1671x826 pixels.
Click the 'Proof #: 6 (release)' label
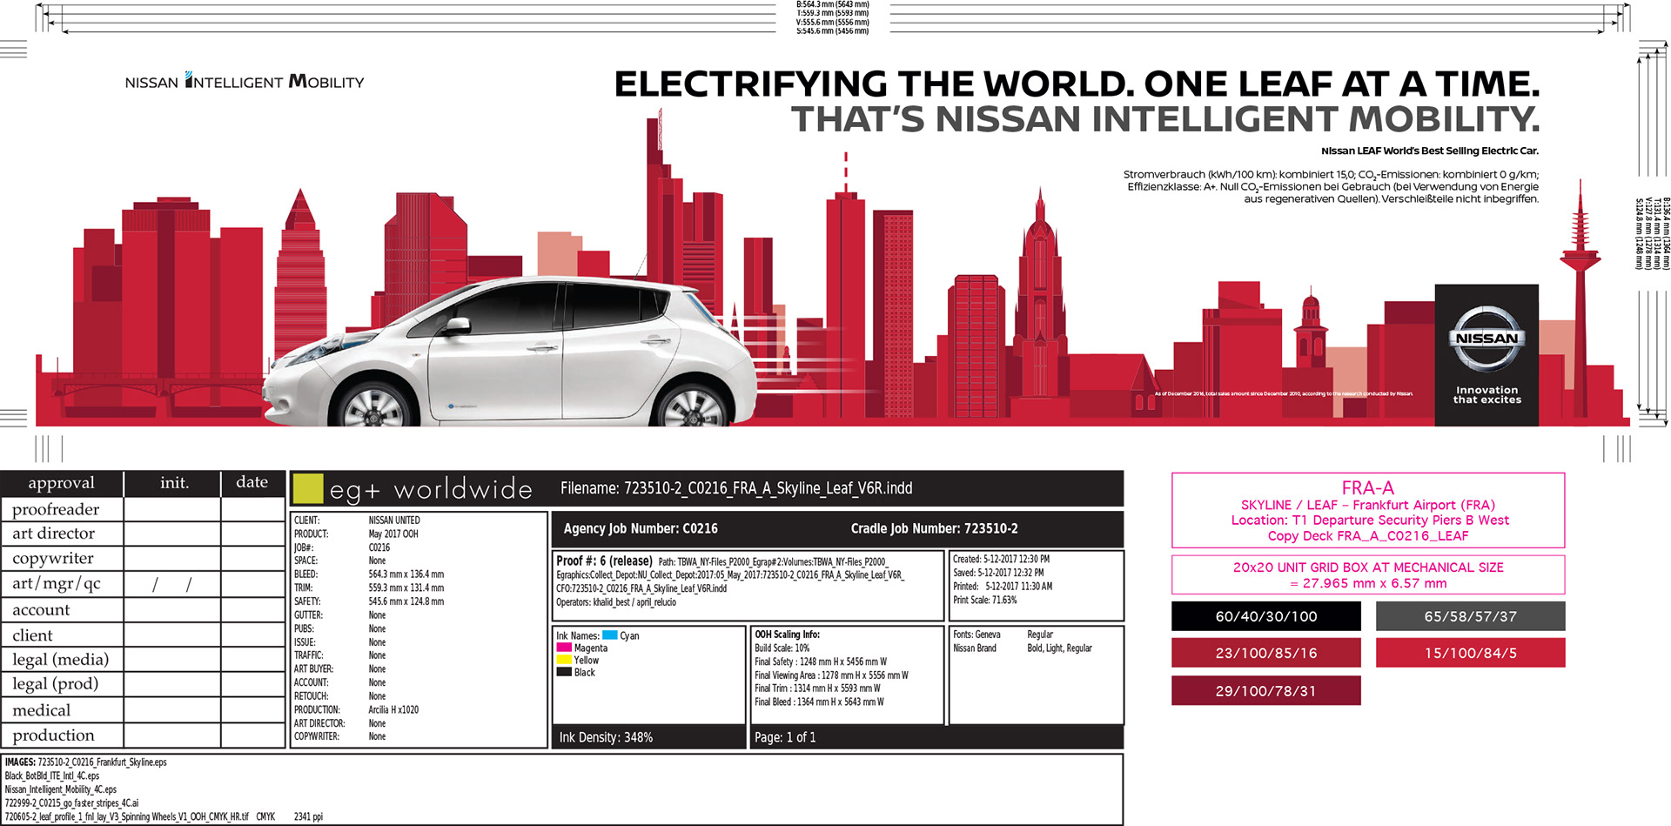[x=604, y=561]
